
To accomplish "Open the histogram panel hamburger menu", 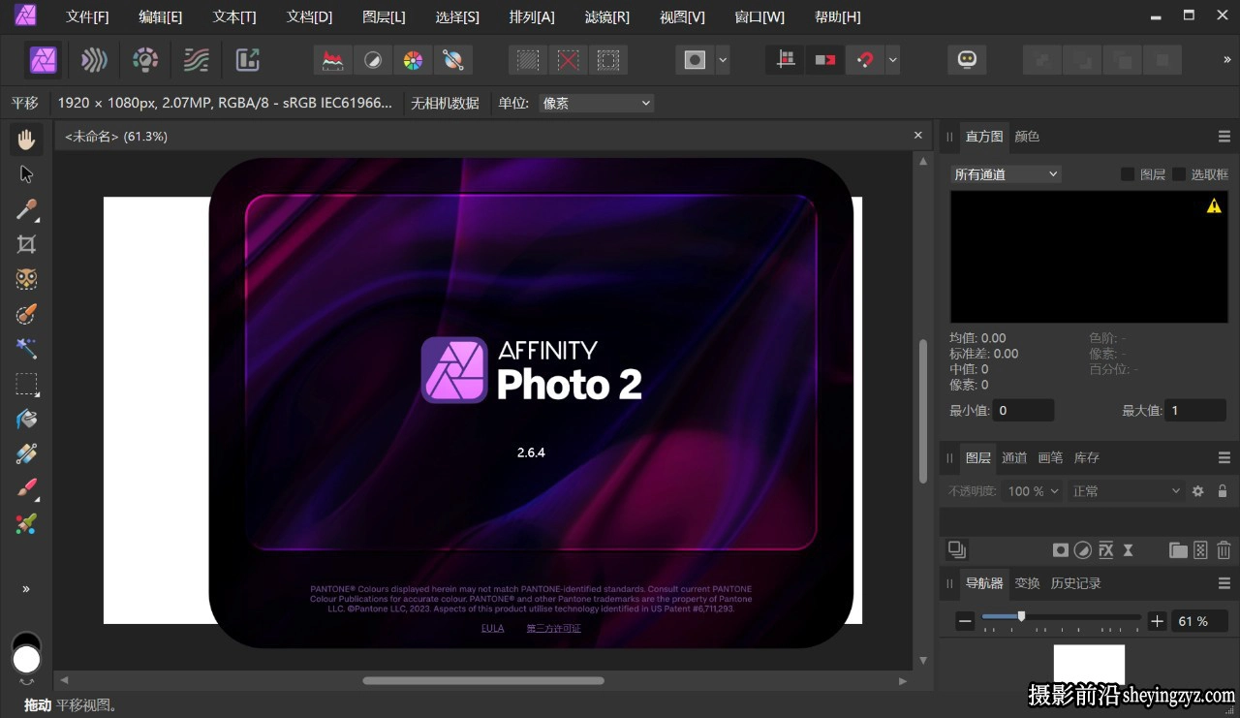I will pyautogui.click(x=1224, y=137).
